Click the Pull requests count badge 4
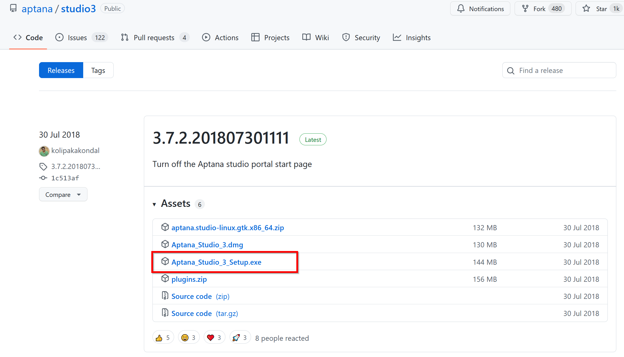Viewport: 624px width, 357px height. click(x=184, y=38)
